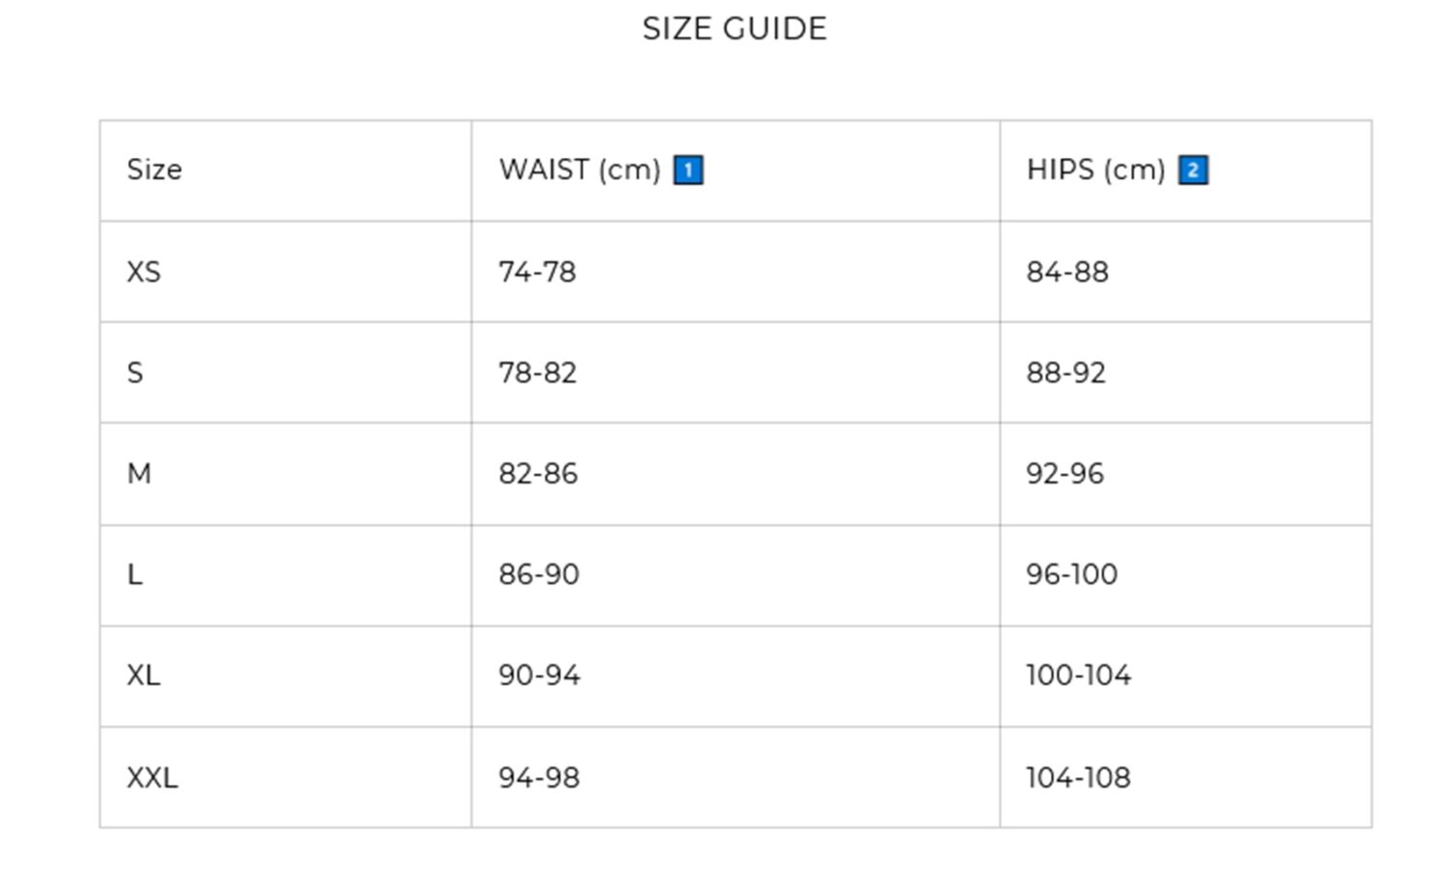The height and width of the screenshot is (892, 1455).
Task: Click the 104-108 hips value
Action: pyautogui.click(x=1078, y=777)
